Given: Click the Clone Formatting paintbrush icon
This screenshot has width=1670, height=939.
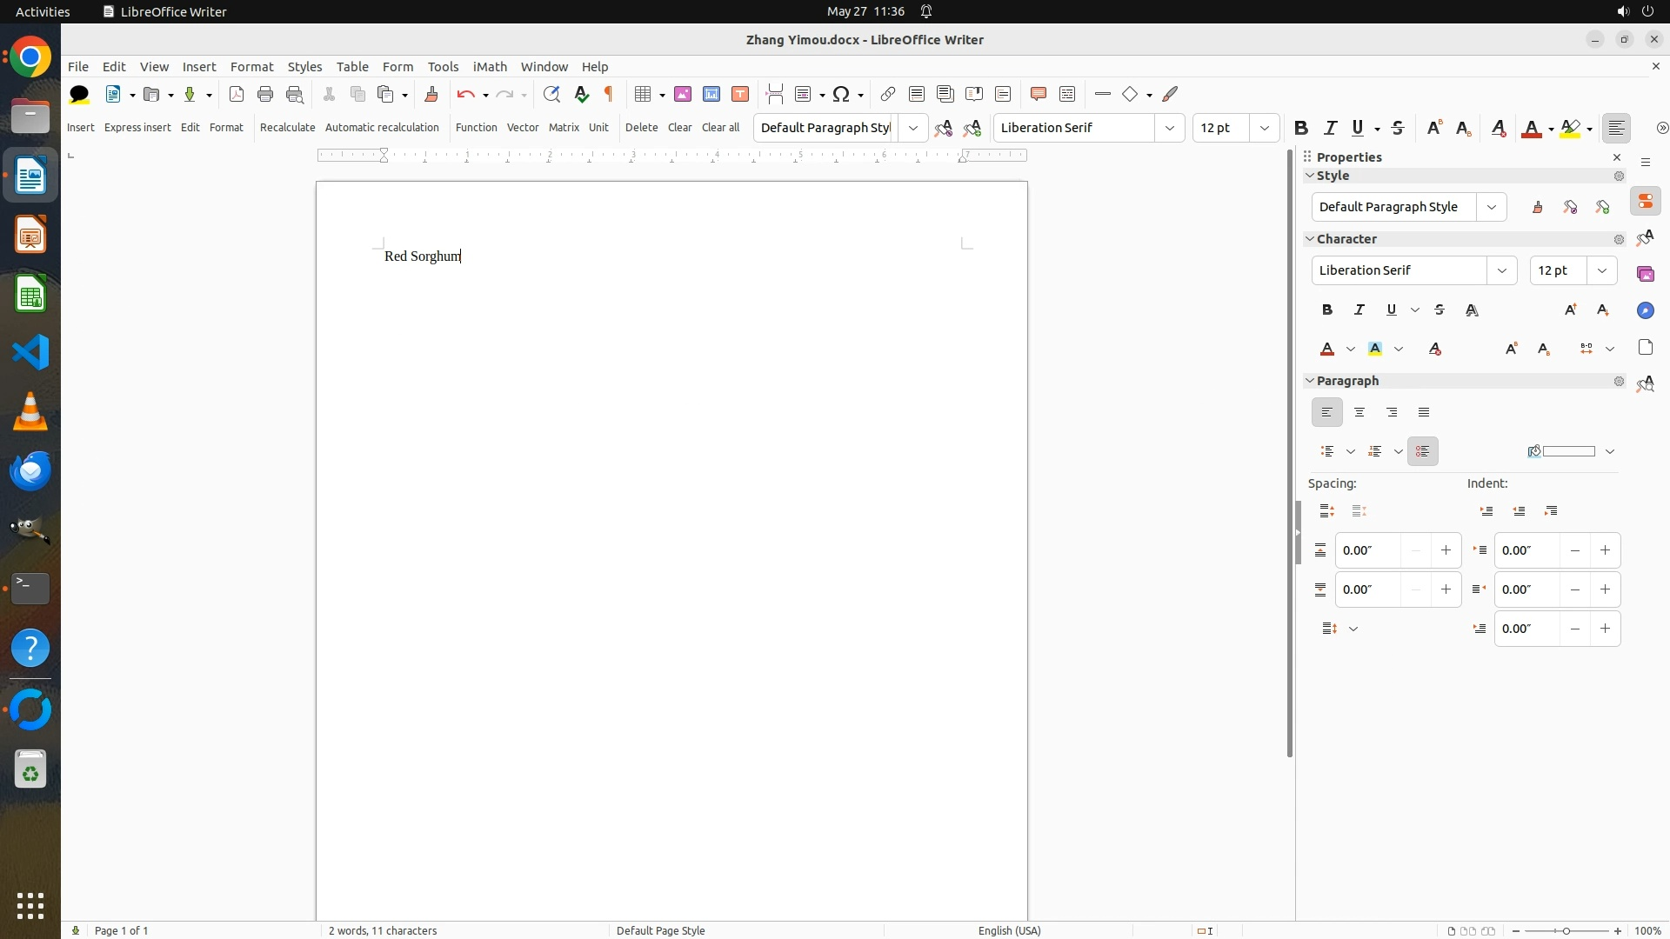Looking at the screenshot, I should 431,94.
